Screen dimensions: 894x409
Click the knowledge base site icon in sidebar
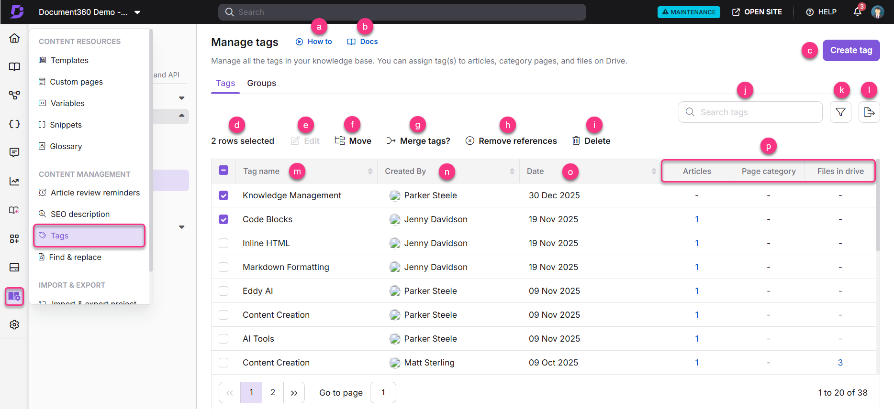14,210
